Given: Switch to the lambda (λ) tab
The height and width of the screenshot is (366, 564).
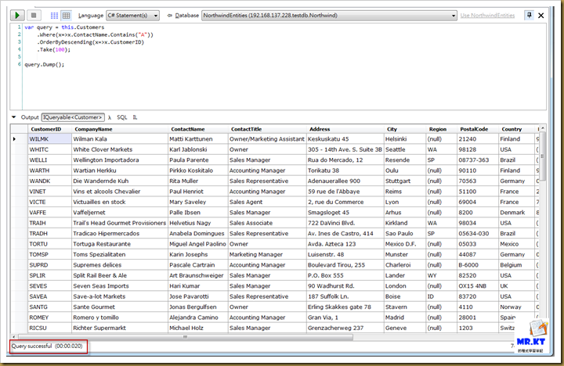Looking at the screenshot, I should pyautogui.click(x=110, y=117).
